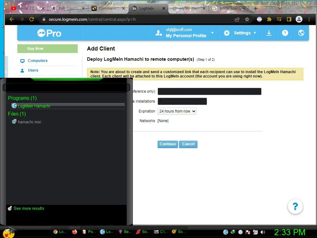This screenshot has width=317, height=238.
Task: Open the Chrome profile avatar
Action: point(299,19)
